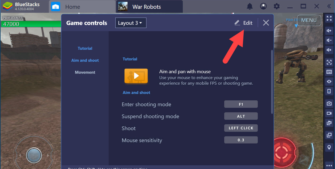335x169 pixels.
Task: Play the Aim and pan tutorial video
Action: (x=136, y=76)
